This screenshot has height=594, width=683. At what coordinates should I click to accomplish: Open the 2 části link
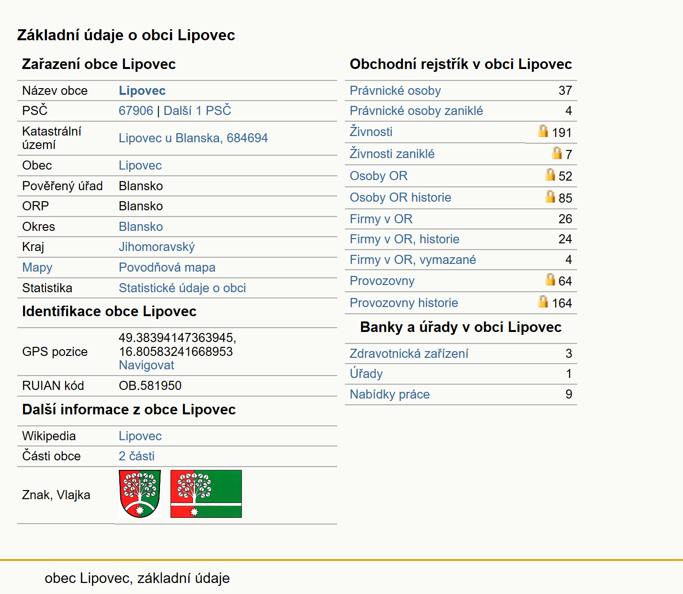[137, 456]
